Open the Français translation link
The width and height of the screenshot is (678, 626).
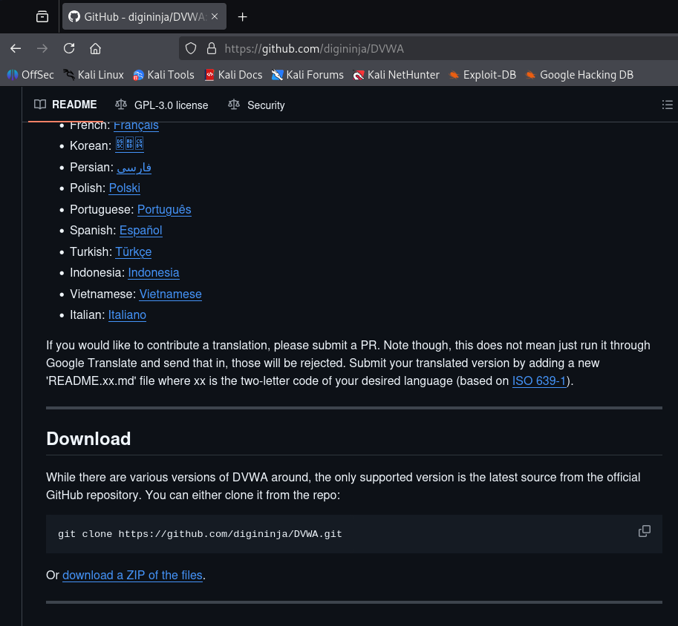[136, 125]
